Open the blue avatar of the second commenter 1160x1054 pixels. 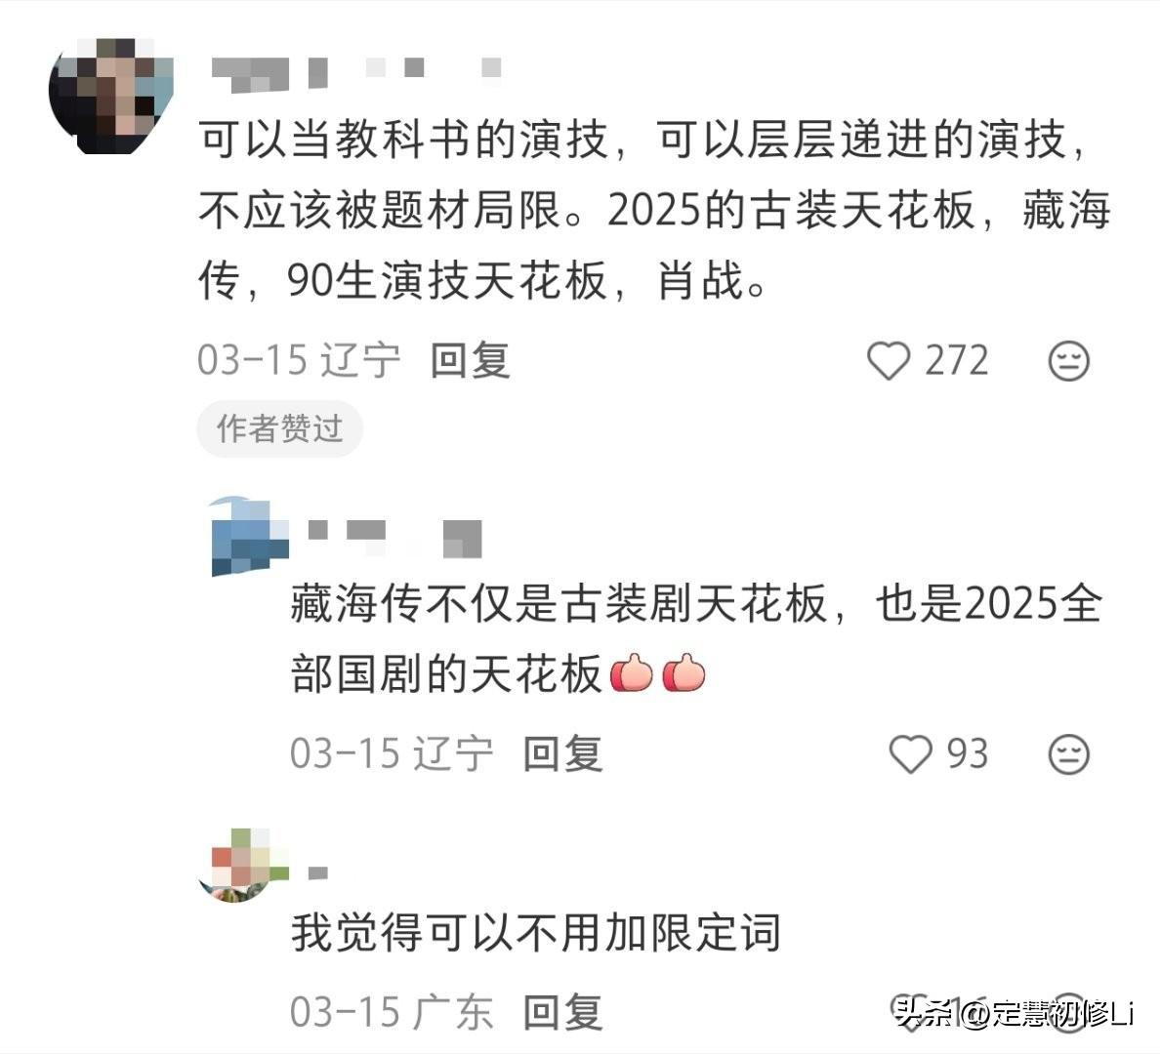tap(249, 536)
